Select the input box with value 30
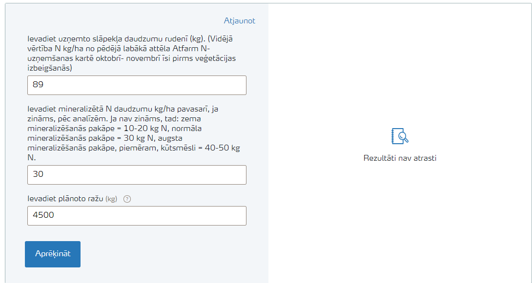 (x=137, y=175)
